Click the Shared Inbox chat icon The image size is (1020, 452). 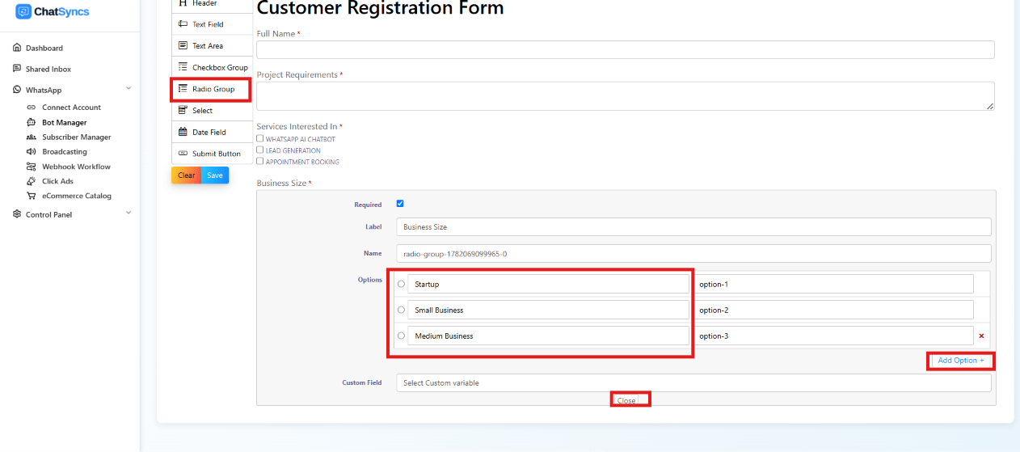tap(17, 69)
